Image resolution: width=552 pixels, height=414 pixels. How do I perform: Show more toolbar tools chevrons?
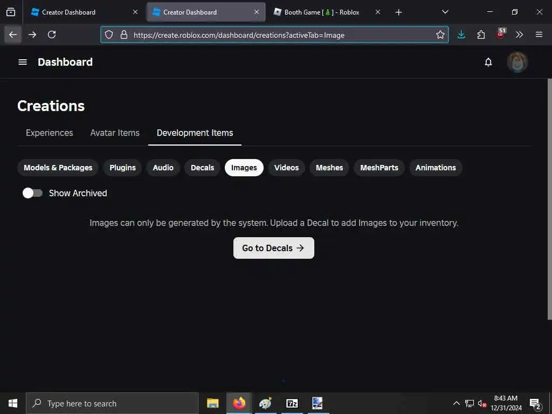pos(519,34)
